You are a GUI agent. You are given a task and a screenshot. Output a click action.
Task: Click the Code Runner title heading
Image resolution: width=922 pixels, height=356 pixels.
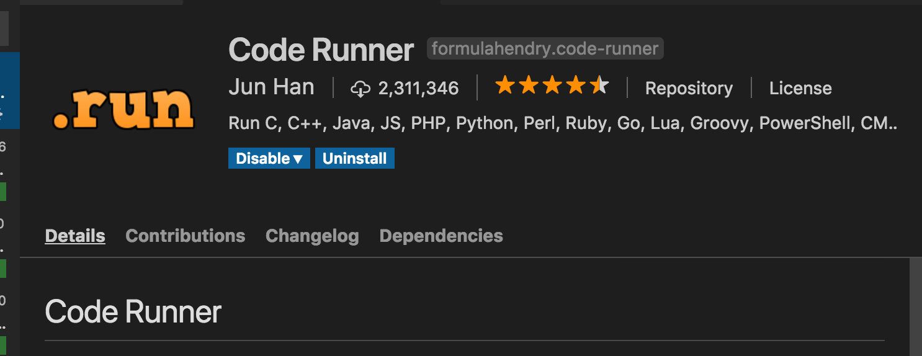(321, 50)
